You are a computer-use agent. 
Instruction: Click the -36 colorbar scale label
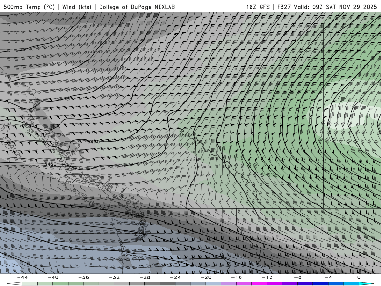click(x=84, y=277)
